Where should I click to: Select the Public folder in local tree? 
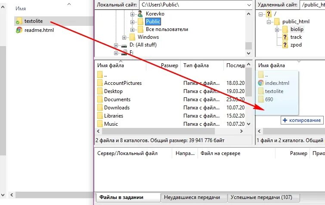153,22
